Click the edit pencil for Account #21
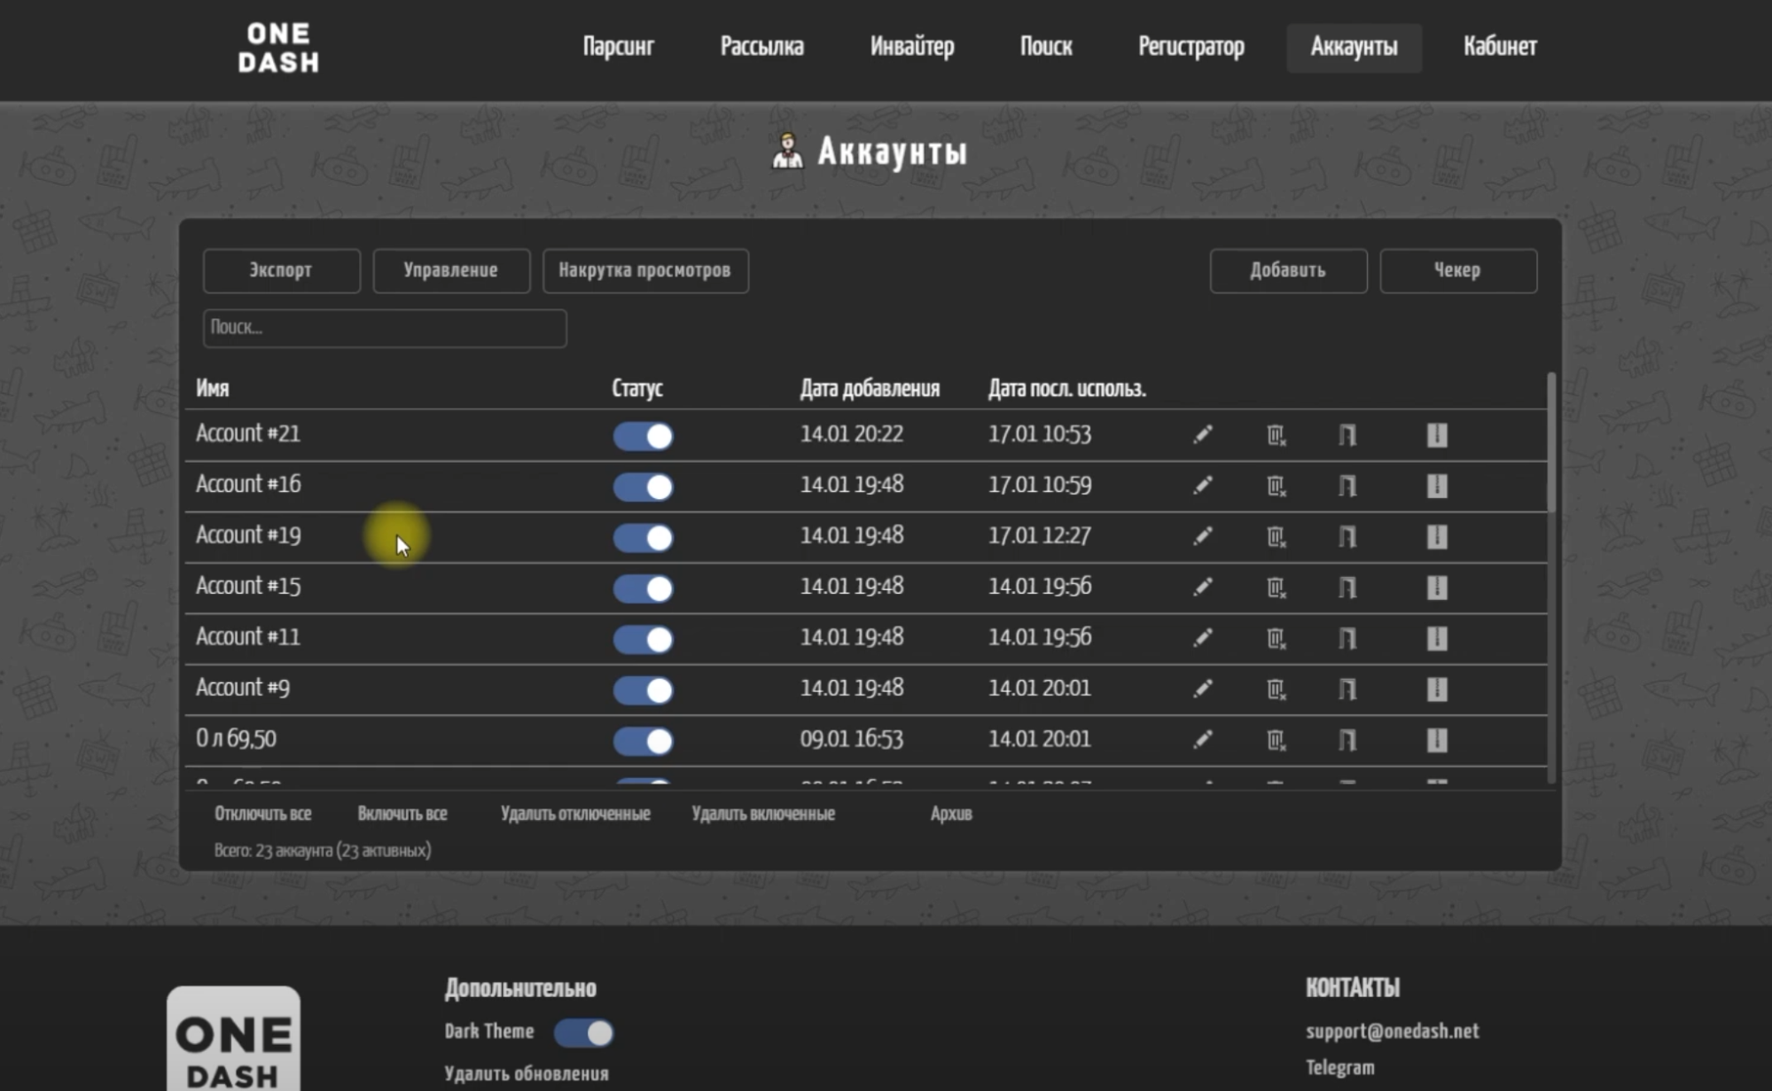Viewport: 1772px width, 1091px height. click(x=1202, y=434)
